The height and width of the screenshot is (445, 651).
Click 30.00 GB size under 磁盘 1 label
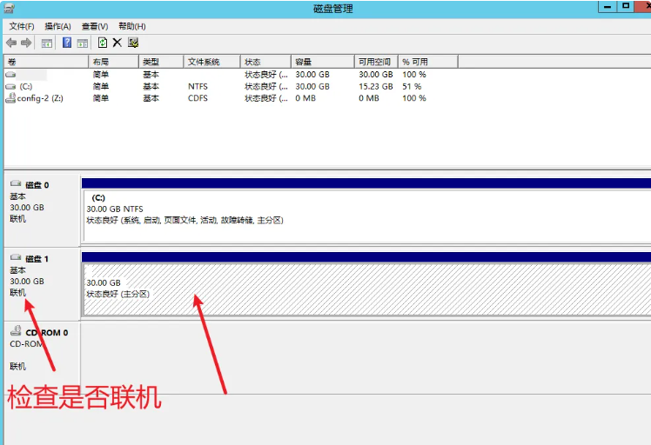[x=27, y=282]
